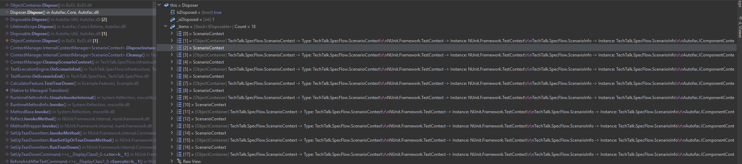Click the Raw View list icon
This screenshot has height=164, width=742.
pyautogui.click(x=179, y=162)
